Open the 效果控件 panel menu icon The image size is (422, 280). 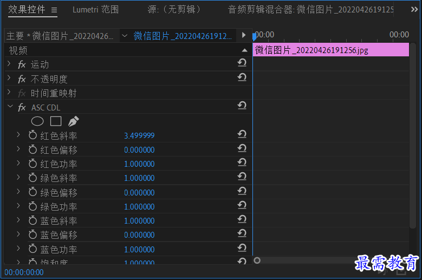click(54, 10)
